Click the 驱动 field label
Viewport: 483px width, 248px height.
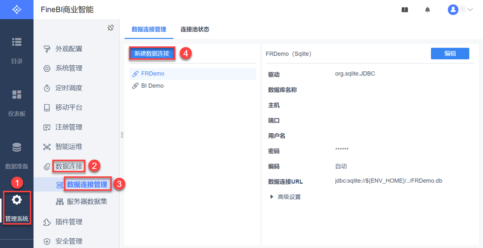[274, 75]
